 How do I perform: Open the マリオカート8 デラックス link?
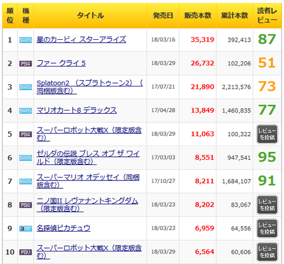pyautogui.click(x=77, y=110)
